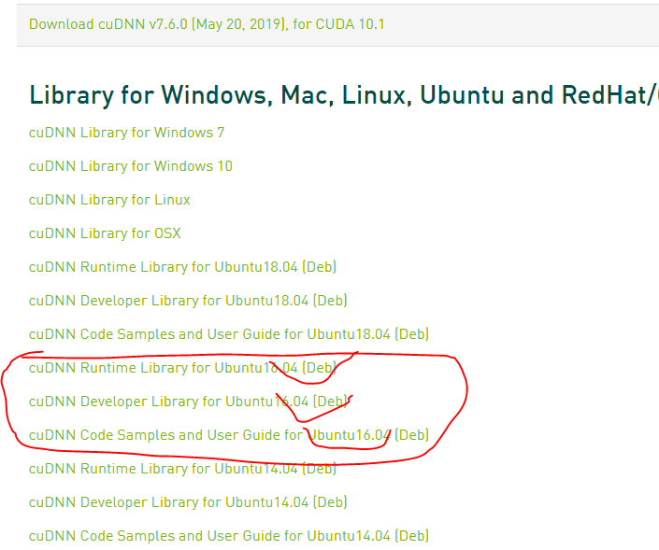Screen dimensions: 659x550
Task: Open Code Samples and User Guide for Ubuntu14.04
Action: coord(229,536)
